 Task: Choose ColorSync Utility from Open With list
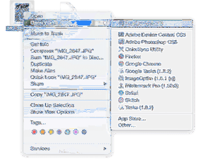pos(140,49)
